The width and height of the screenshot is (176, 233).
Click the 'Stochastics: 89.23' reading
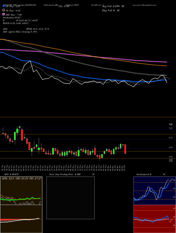[x=11, y=18]
